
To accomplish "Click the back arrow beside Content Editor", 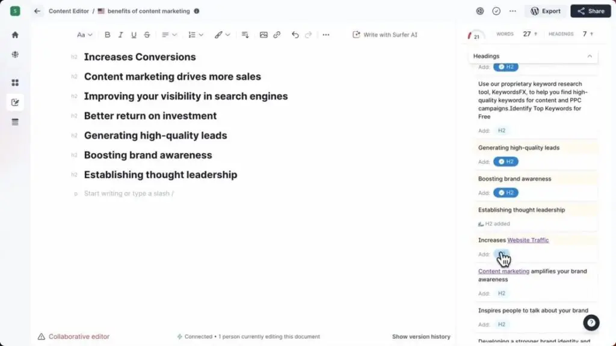I will pos(37,11).
